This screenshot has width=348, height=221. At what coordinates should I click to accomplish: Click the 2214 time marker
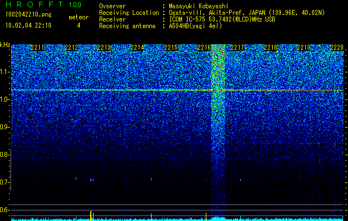coord(137,48)
